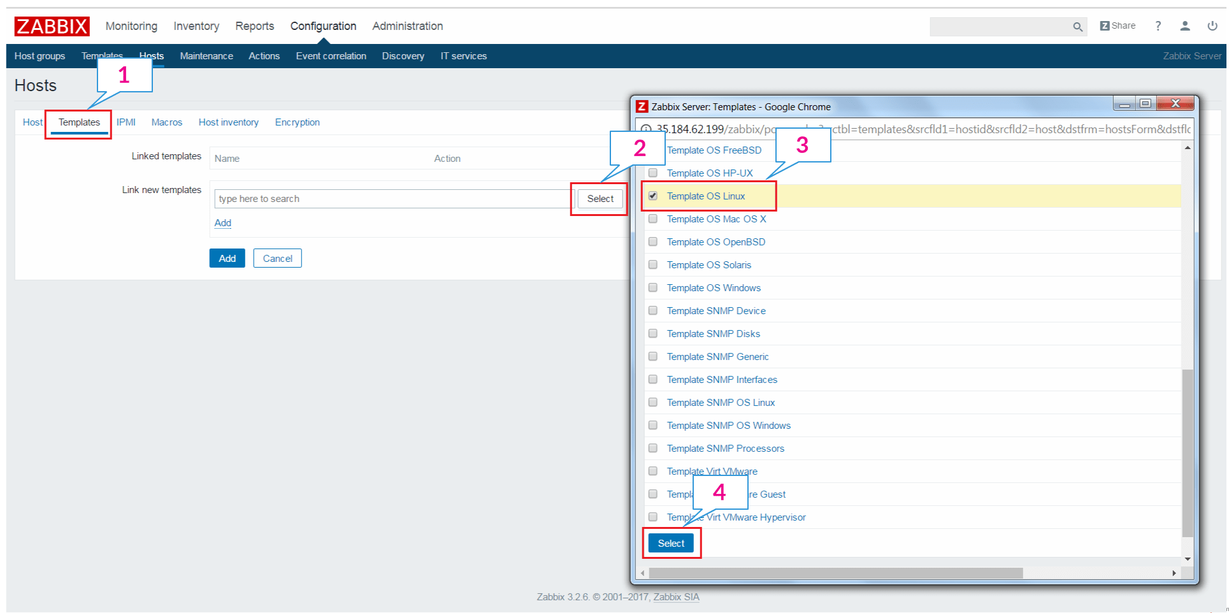Click the ZABBIX logo
This screenshot has width=1229, height=613.
pos(52,26)
